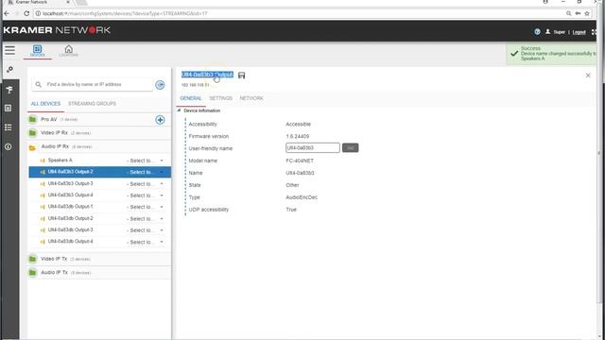Click the Set button beside User-friendly name
This screenshot has height=340, width=605.
point(351,147)
